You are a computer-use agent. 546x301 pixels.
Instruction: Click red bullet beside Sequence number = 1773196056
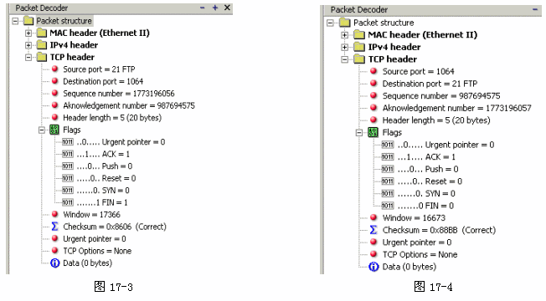54,93
